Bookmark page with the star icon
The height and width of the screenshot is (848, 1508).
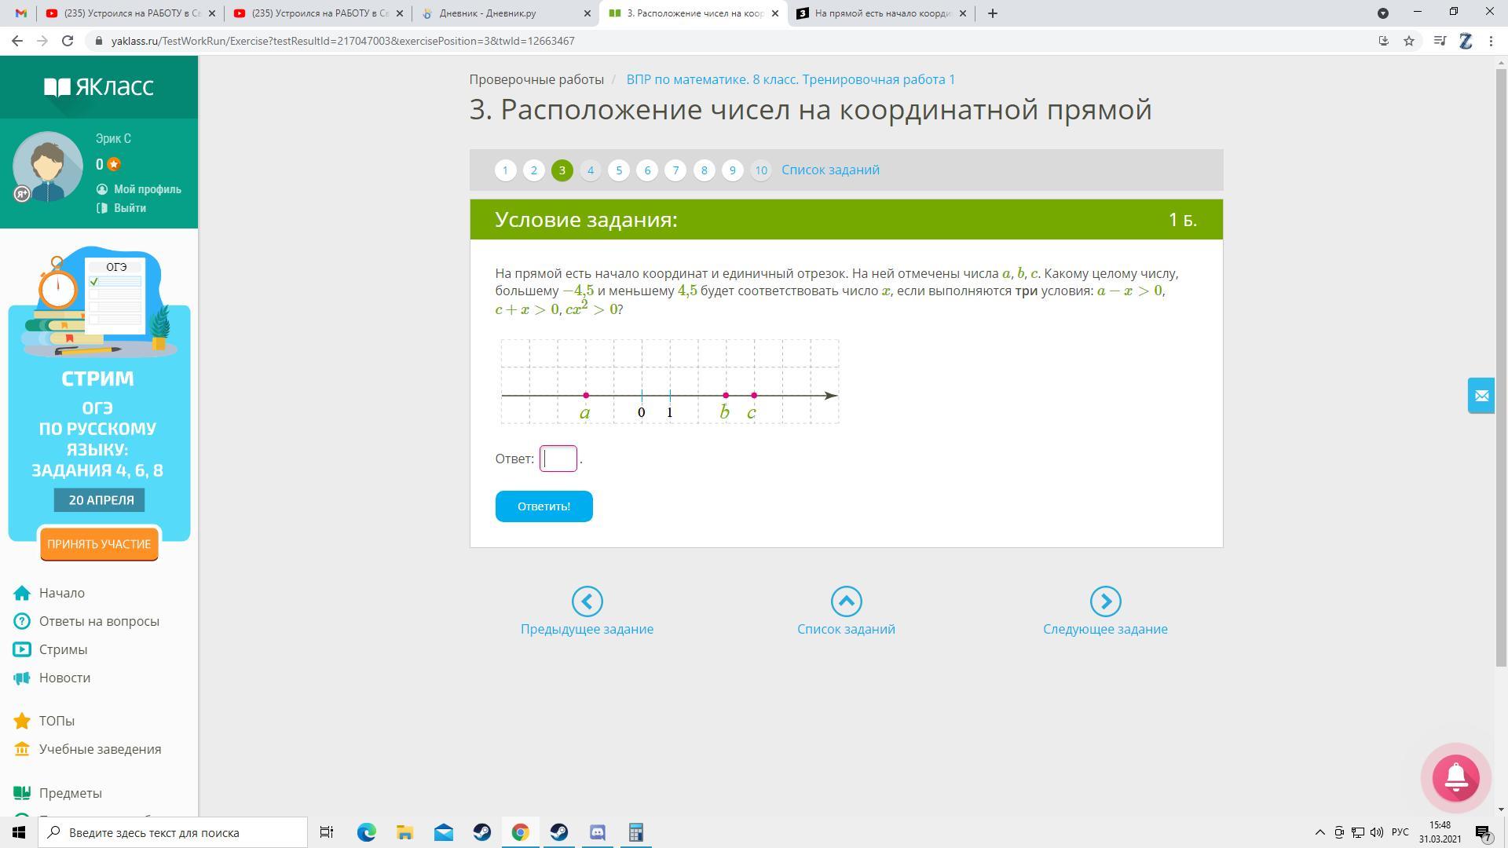click(1409, 41)
